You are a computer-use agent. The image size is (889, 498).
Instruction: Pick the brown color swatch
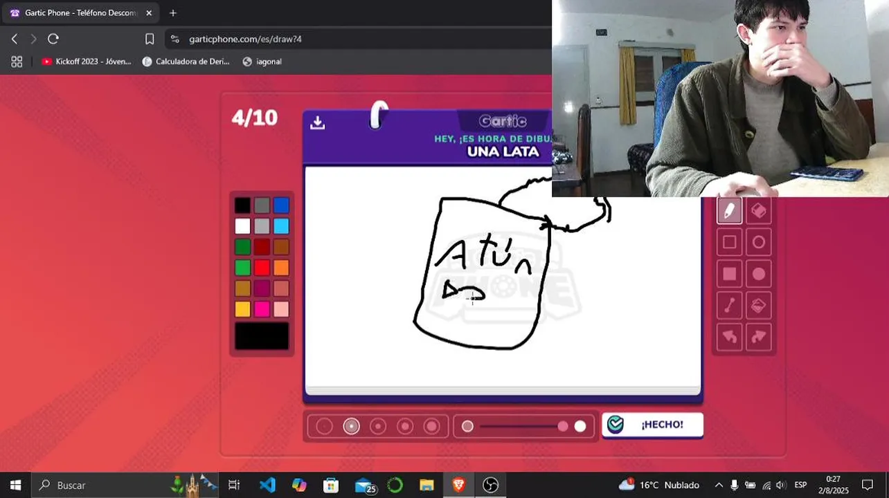(281, 247)
